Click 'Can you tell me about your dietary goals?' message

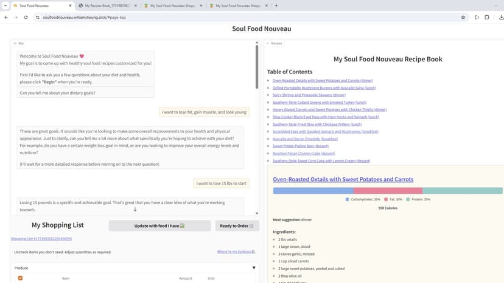[58, 93]
